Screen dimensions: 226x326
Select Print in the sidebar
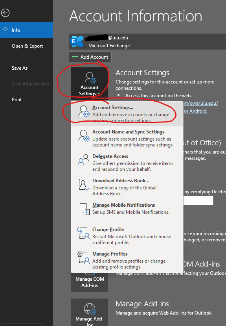pos(17,99)
